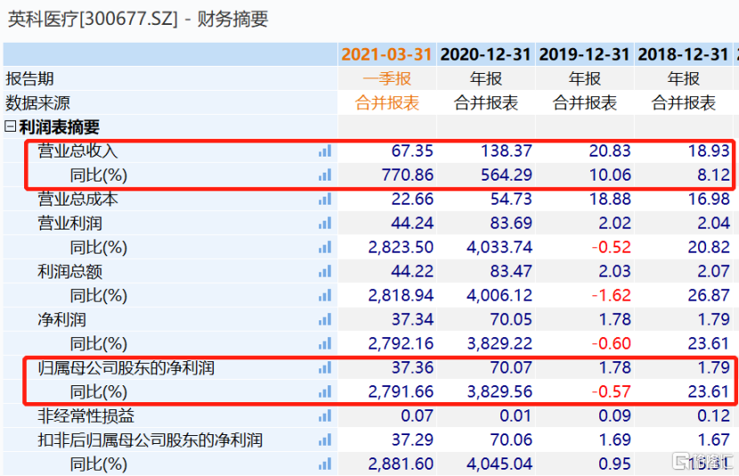Click the 非经常性损益 row label
739x476 pixels.
click(85, 415)
